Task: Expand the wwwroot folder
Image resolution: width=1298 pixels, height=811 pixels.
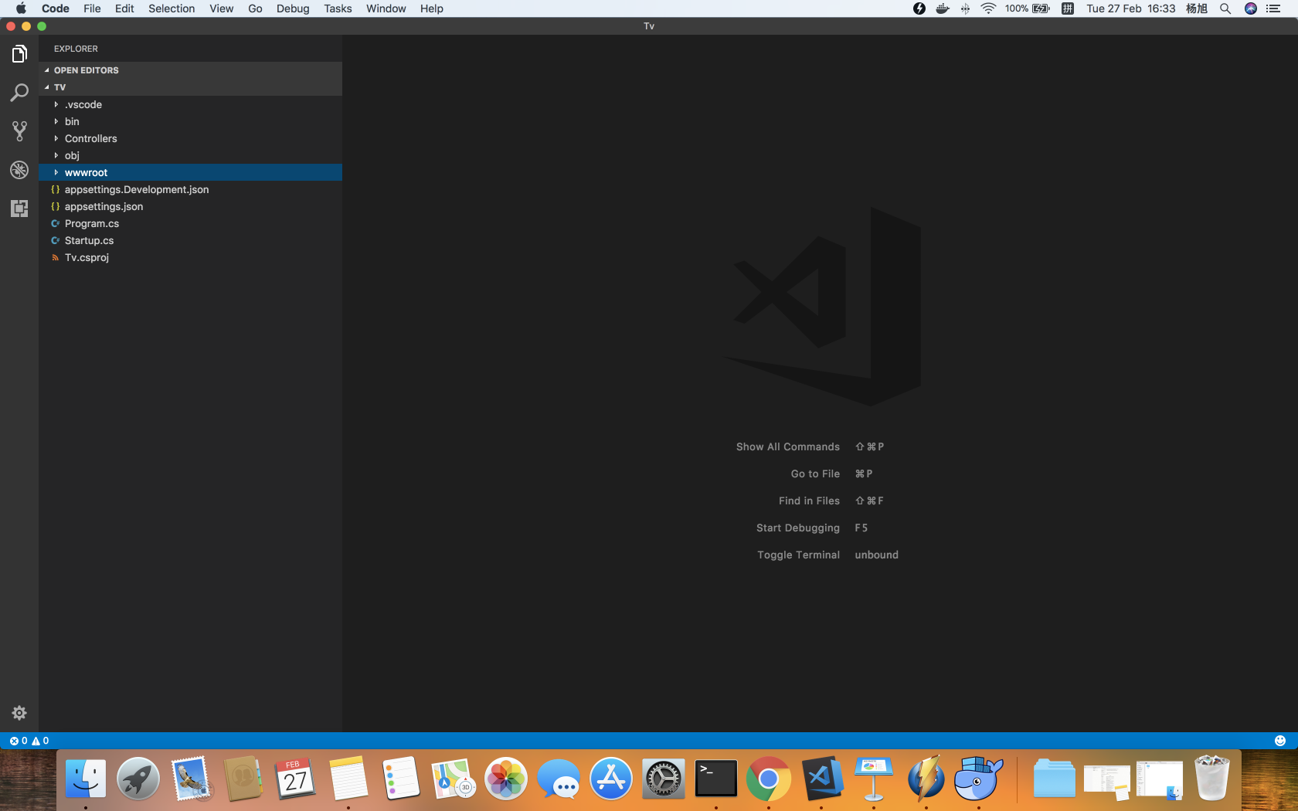Action: point(190,172)
